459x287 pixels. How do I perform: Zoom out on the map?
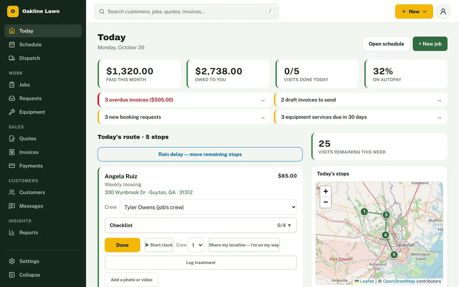tap(326, 202)
